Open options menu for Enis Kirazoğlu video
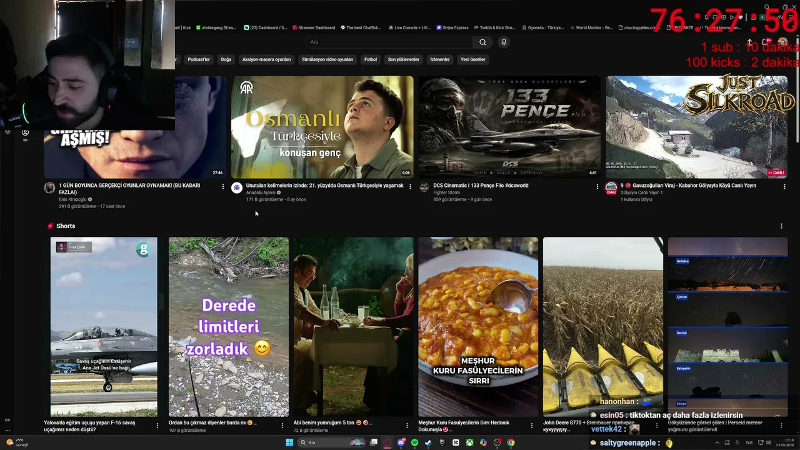 pyautogui.click(x=222, y=186)
